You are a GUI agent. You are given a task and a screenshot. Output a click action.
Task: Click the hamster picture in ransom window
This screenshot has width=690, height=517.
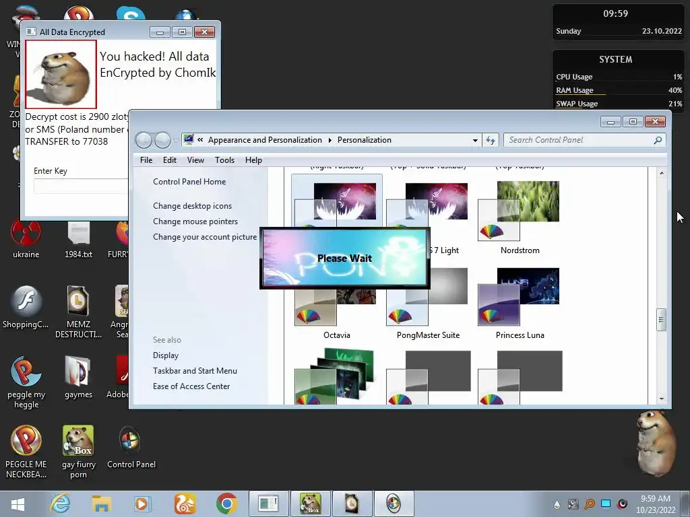tap(61, 74)
